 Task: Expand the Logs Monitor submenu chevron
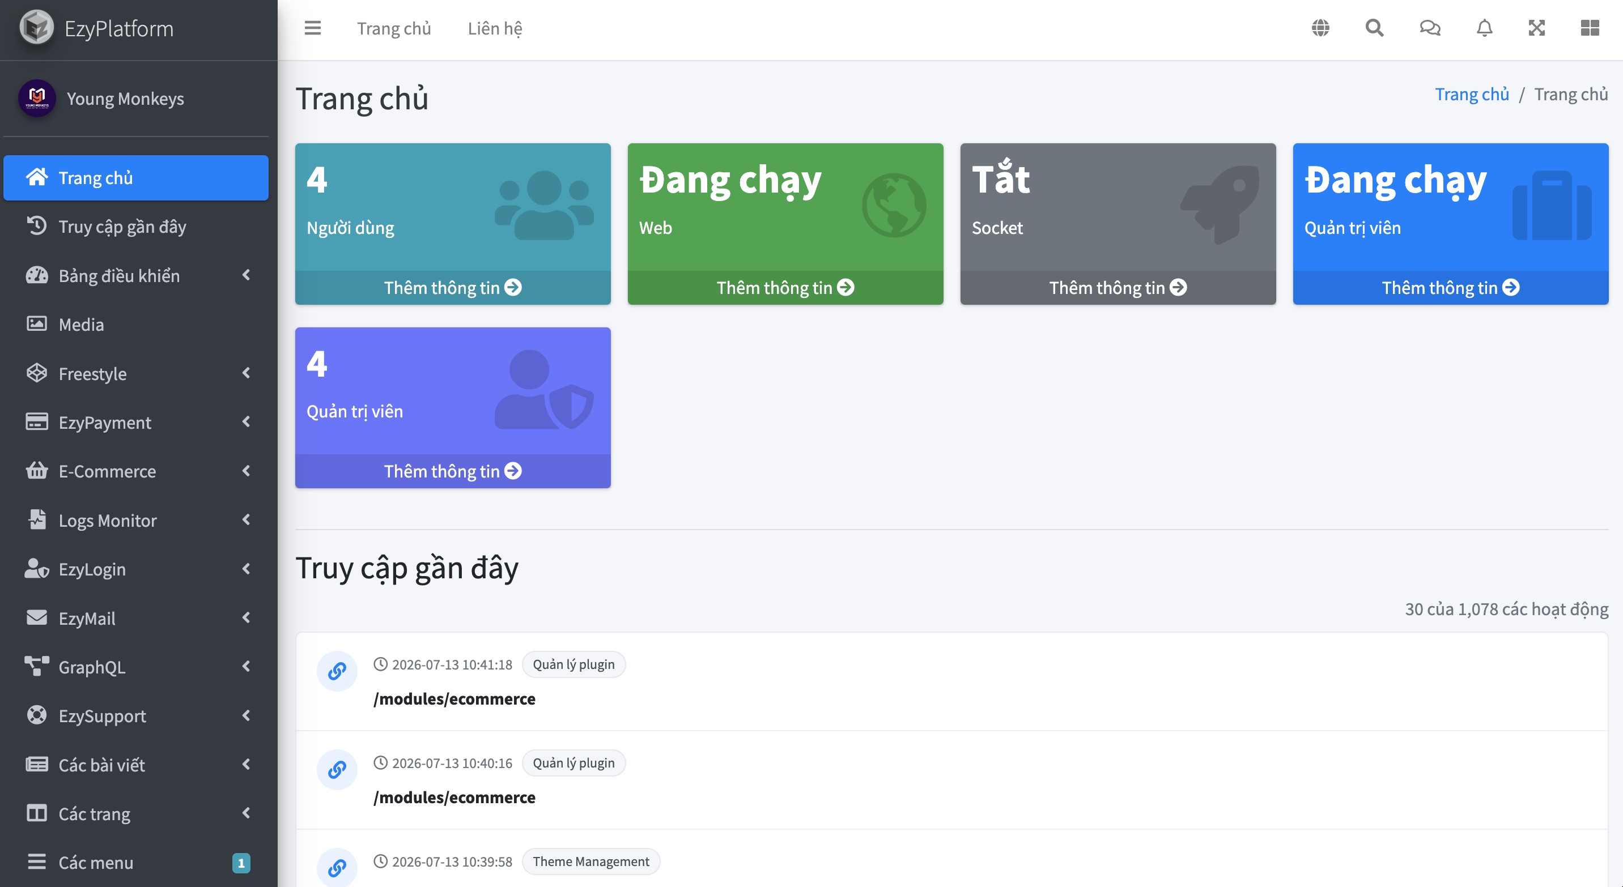coord(247,519)
